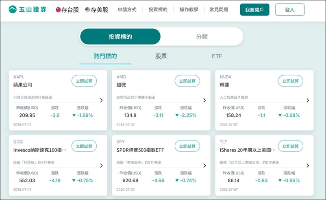Click the AMD ticker symbol
This screenshot has height=200, width=326.
point(121,77)
